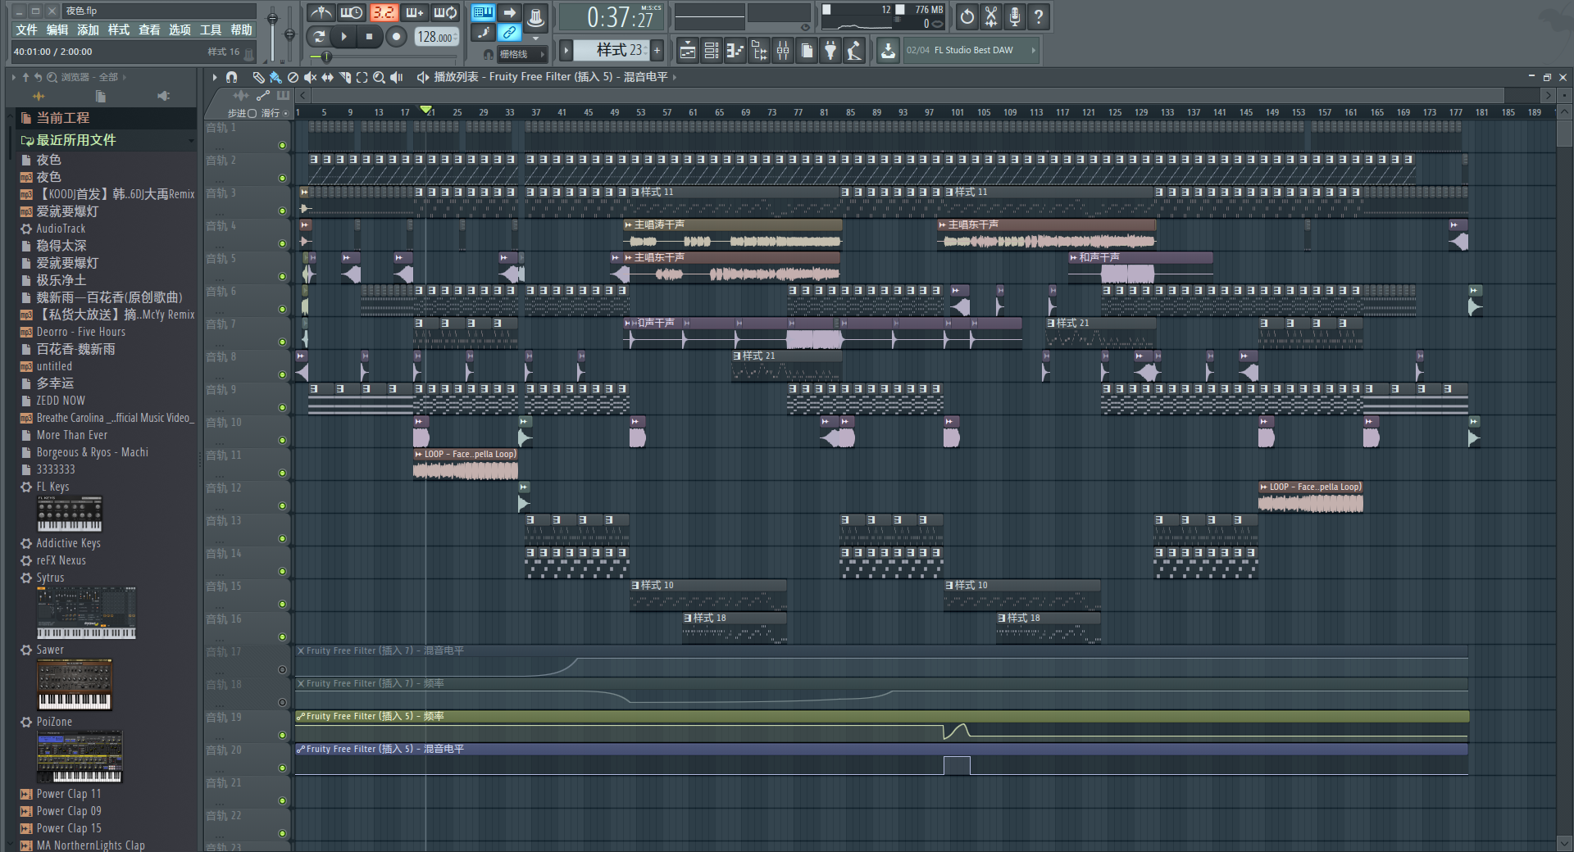Open the piano roll view
The height and width of the screenshot is (852, 1574).
[x=735, y=51]
